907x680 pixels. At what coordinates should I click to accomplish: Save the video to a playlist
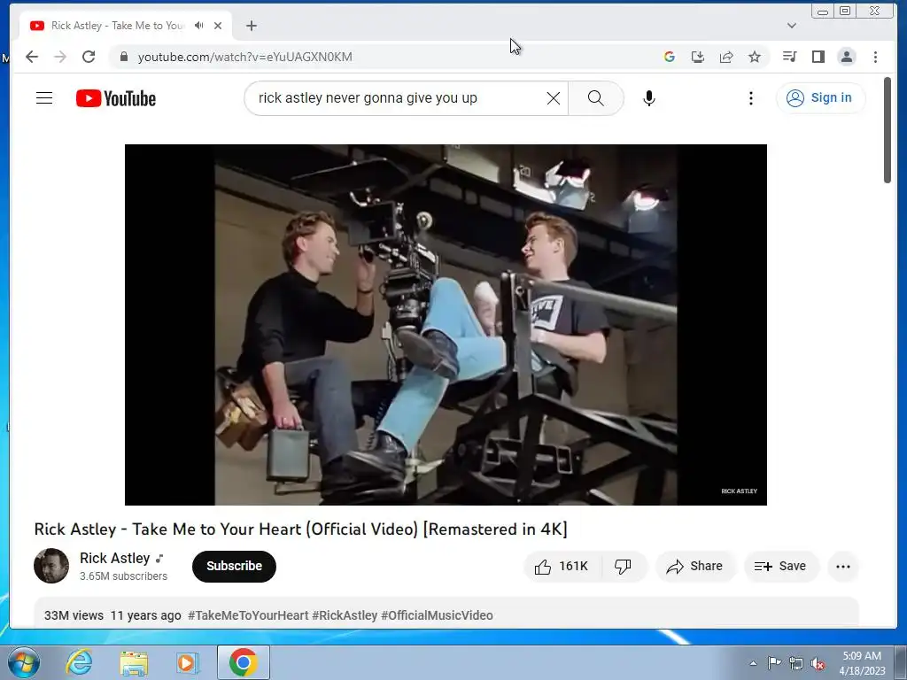(x=781, y=566)
